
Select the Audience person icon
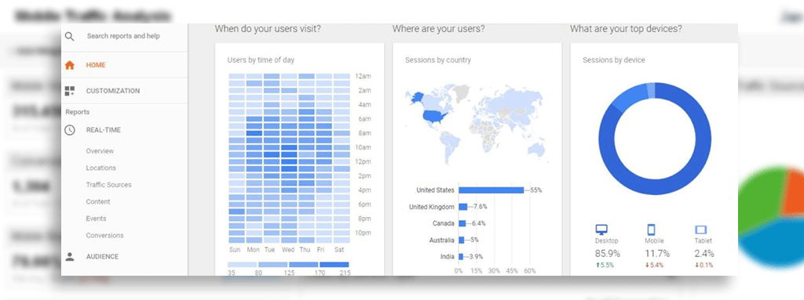(70, 256)
